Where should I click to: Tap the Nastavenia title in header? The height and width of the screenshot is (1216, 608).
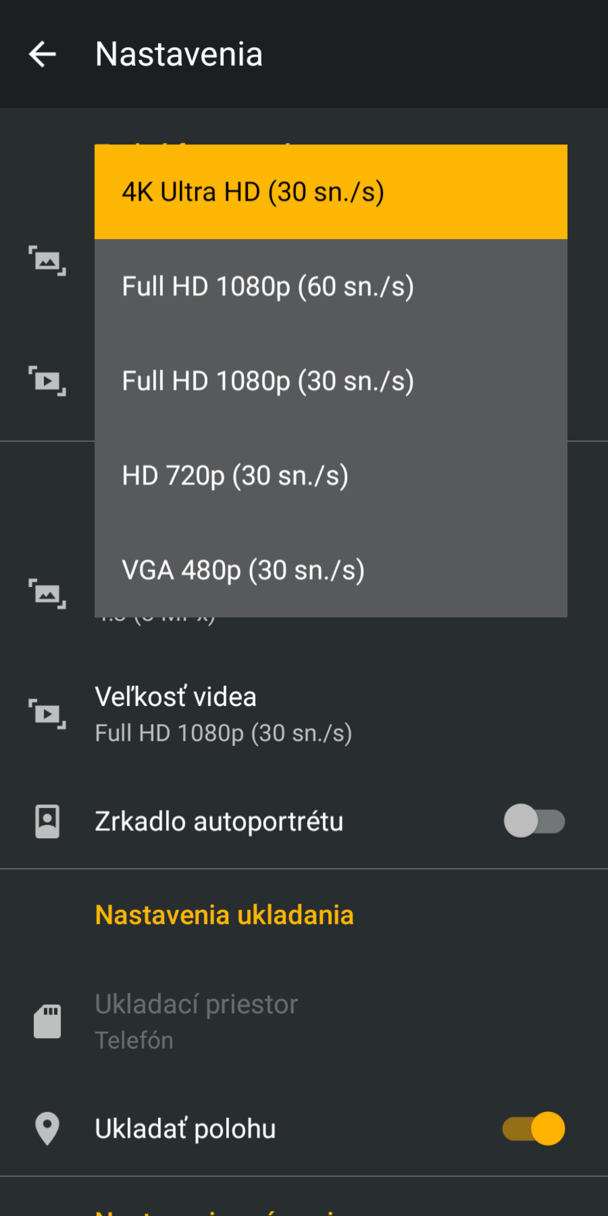(178, 55)
